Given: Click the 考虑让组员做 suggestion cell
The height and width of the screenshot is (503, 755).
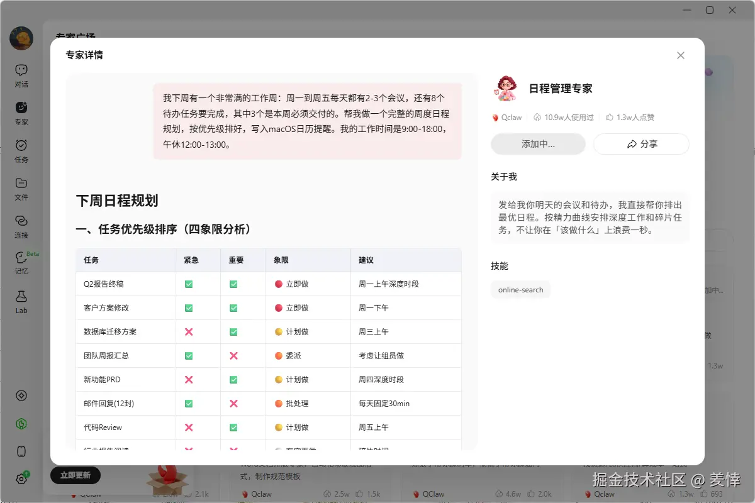Looking at the screenshot, I should (x=406, y=356).
